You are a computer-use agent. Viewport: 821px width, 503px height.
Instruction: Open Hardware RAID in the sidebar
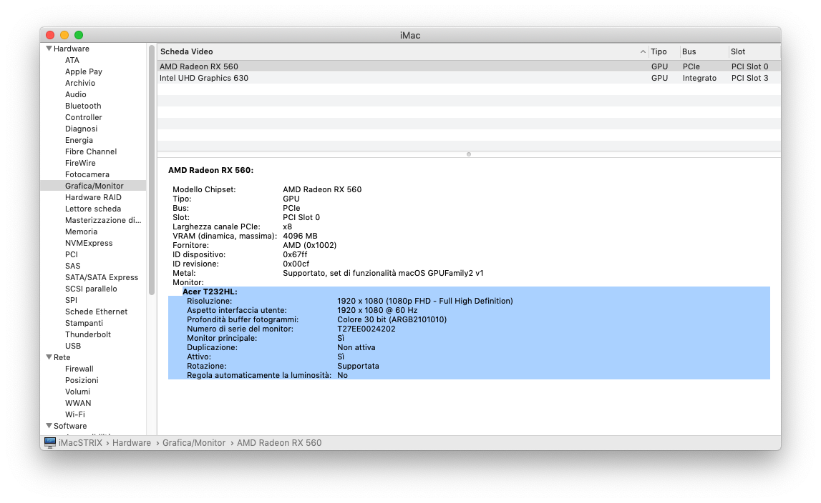[x=93, y=197]
